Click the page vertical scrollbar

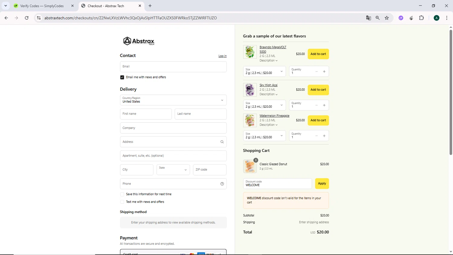click(x=451, y=92)
